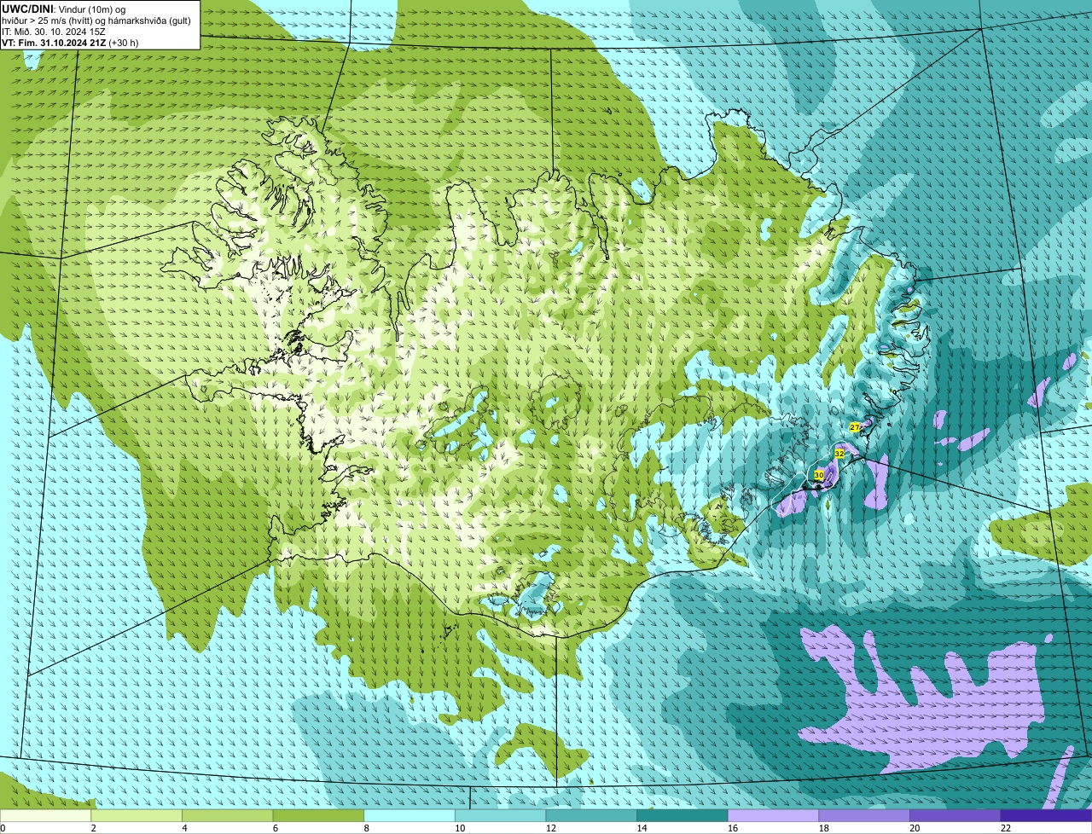
Task: Click the scale label '6'
Action: (276, 828)
